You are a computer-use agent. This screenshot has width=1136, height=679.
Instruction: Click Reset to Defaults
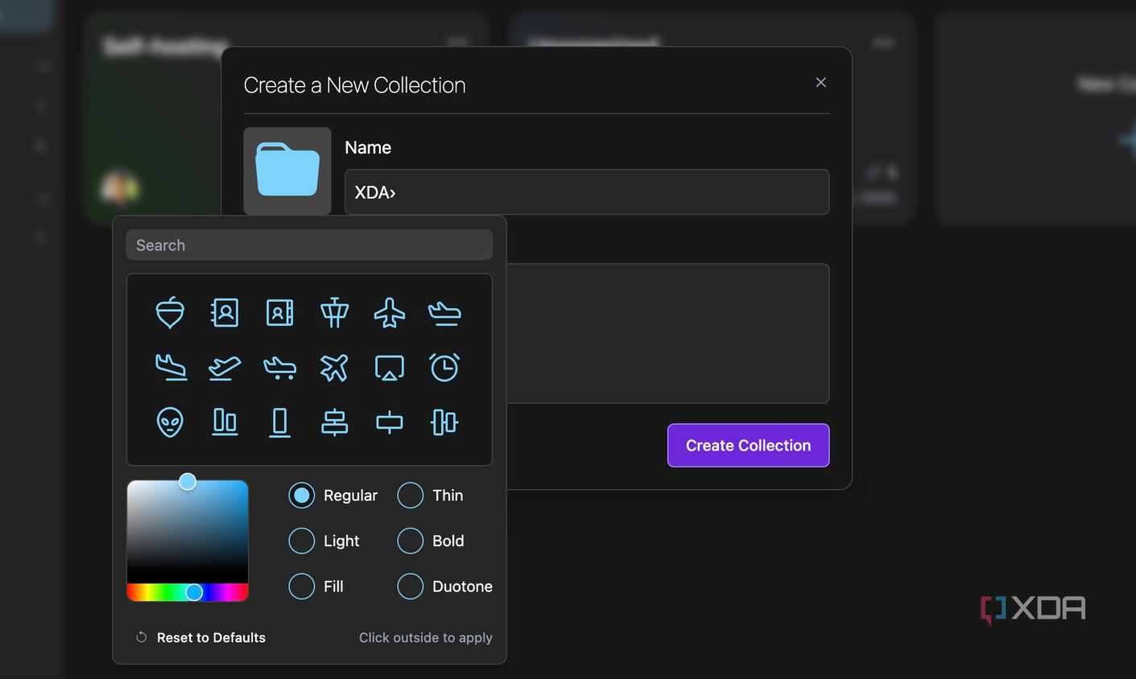(x=201, y=637)
